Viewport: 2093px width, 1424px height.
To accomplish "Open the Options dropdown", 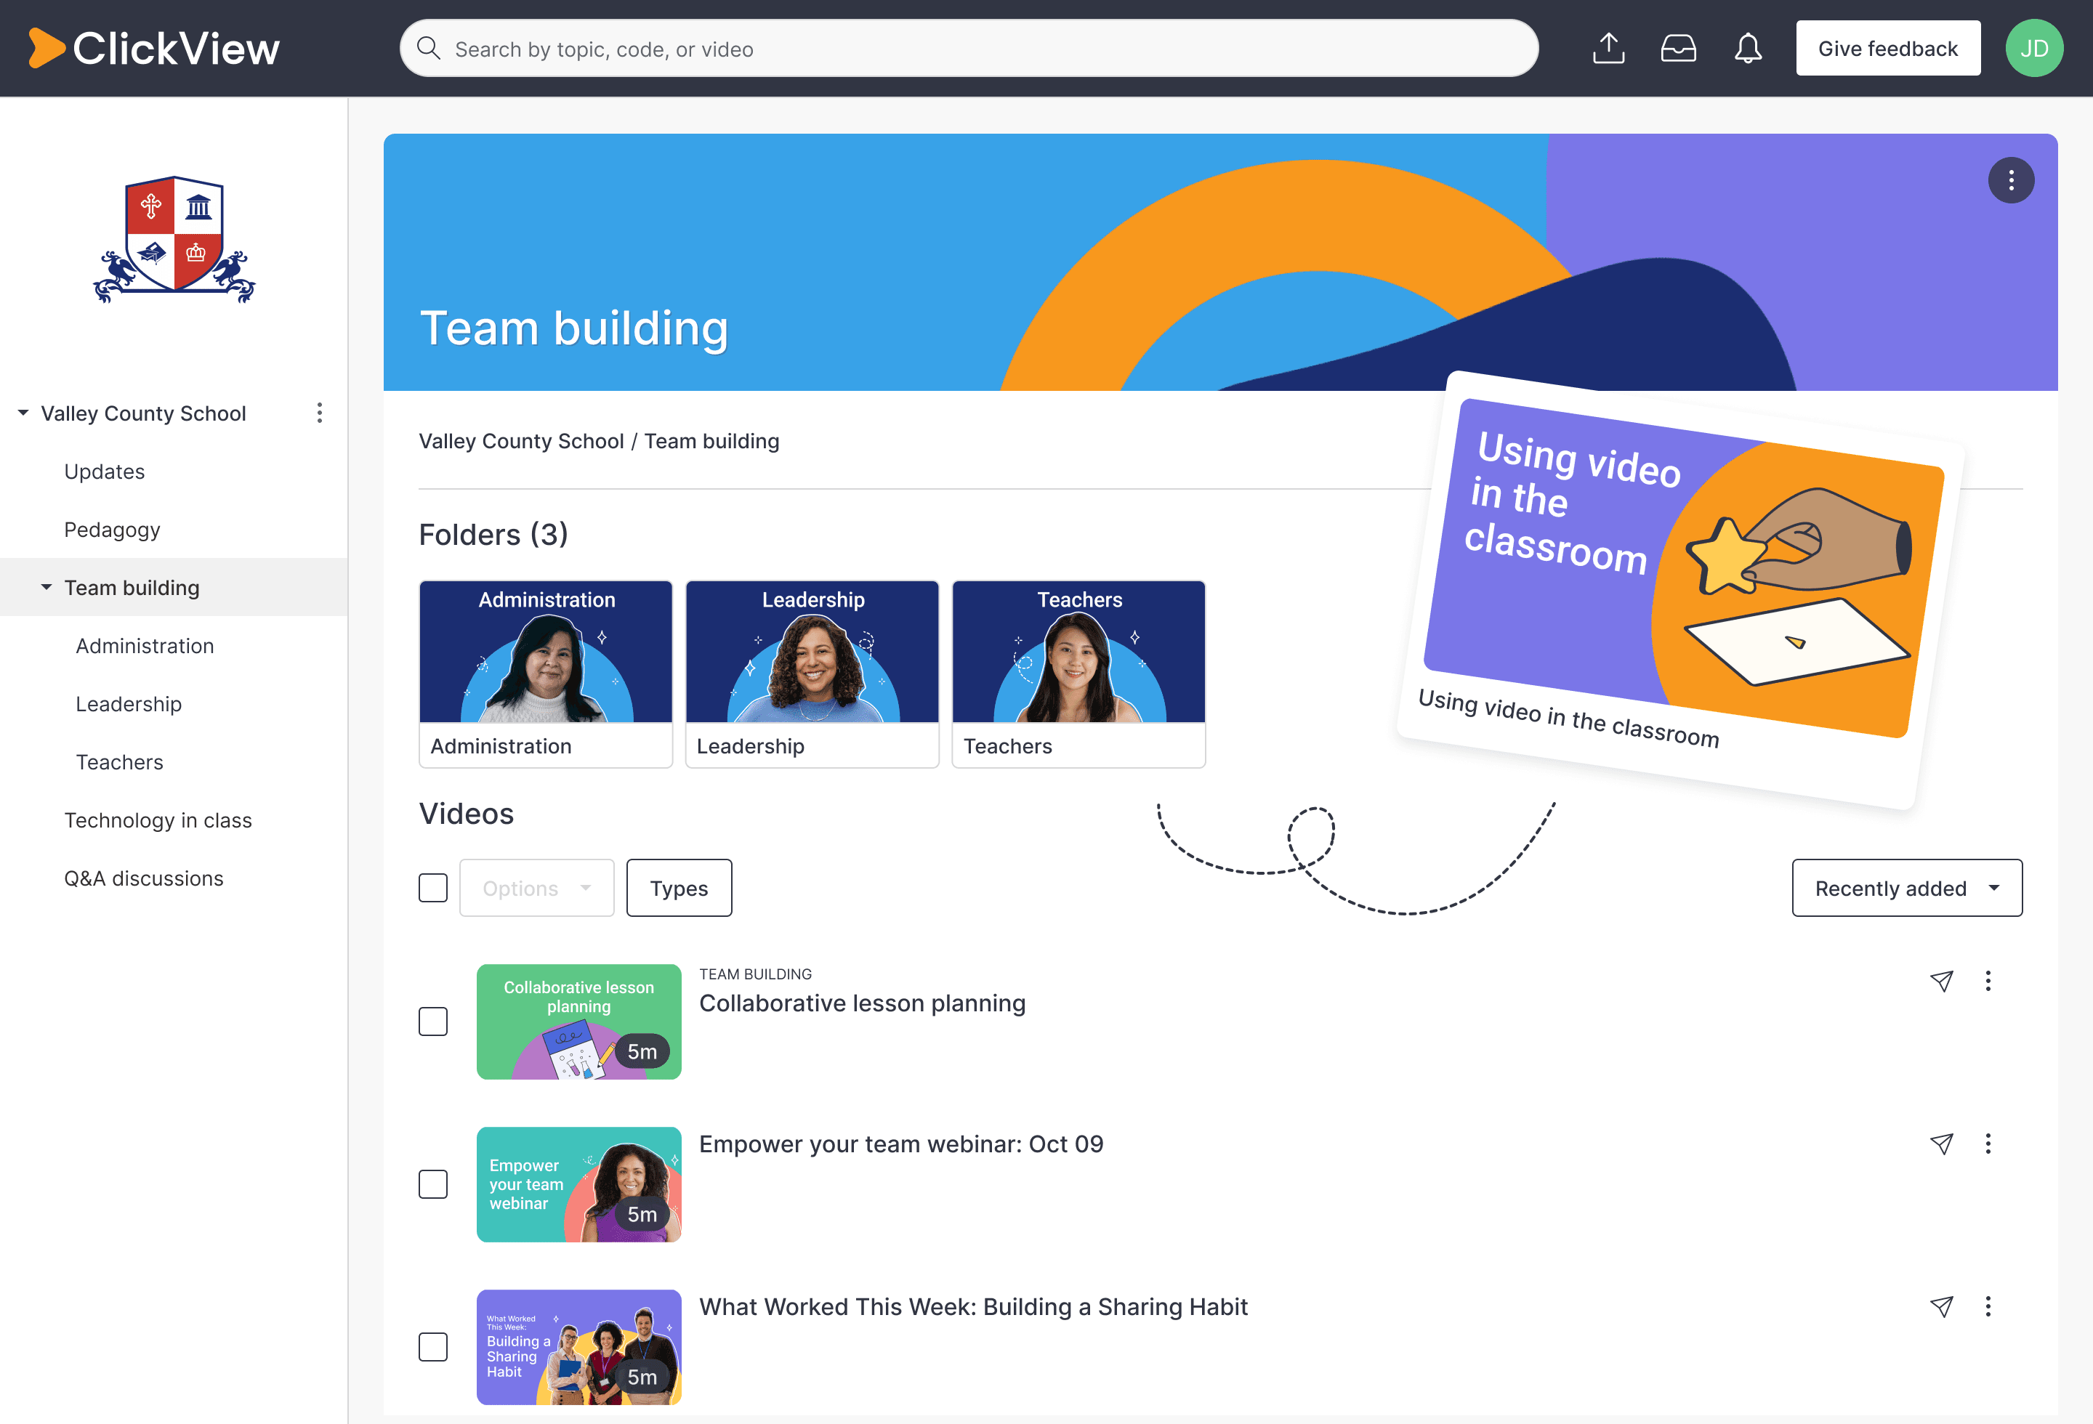I will pyautogui.click(x=537, y=889).
